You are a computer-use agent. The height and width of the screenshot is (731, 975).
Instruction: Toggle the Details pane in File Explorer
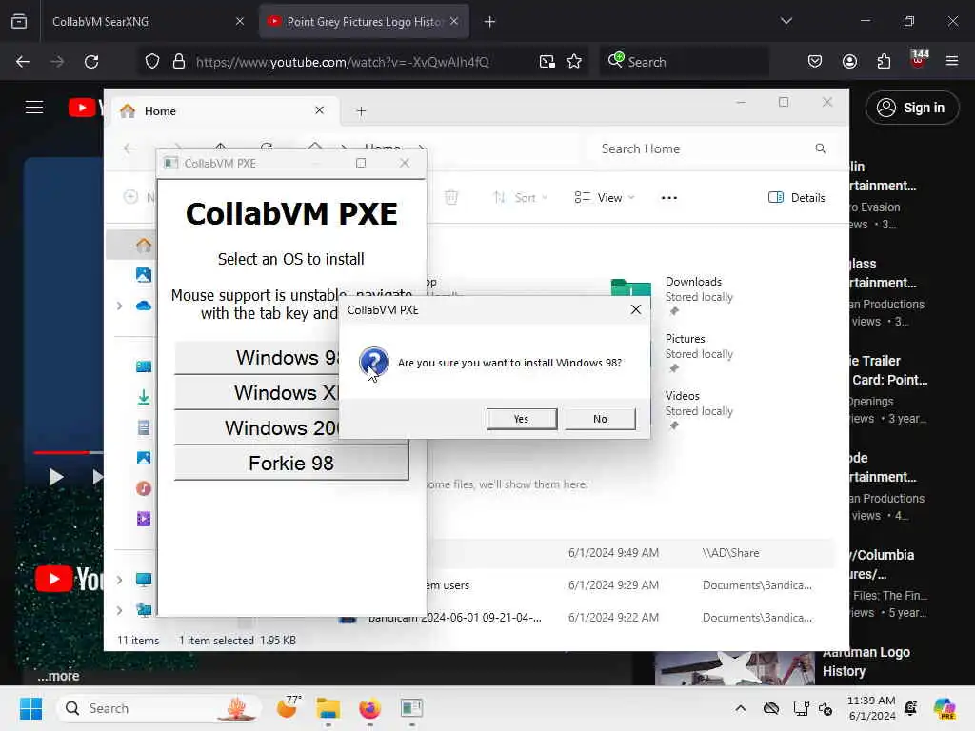(x=797, y=198)
